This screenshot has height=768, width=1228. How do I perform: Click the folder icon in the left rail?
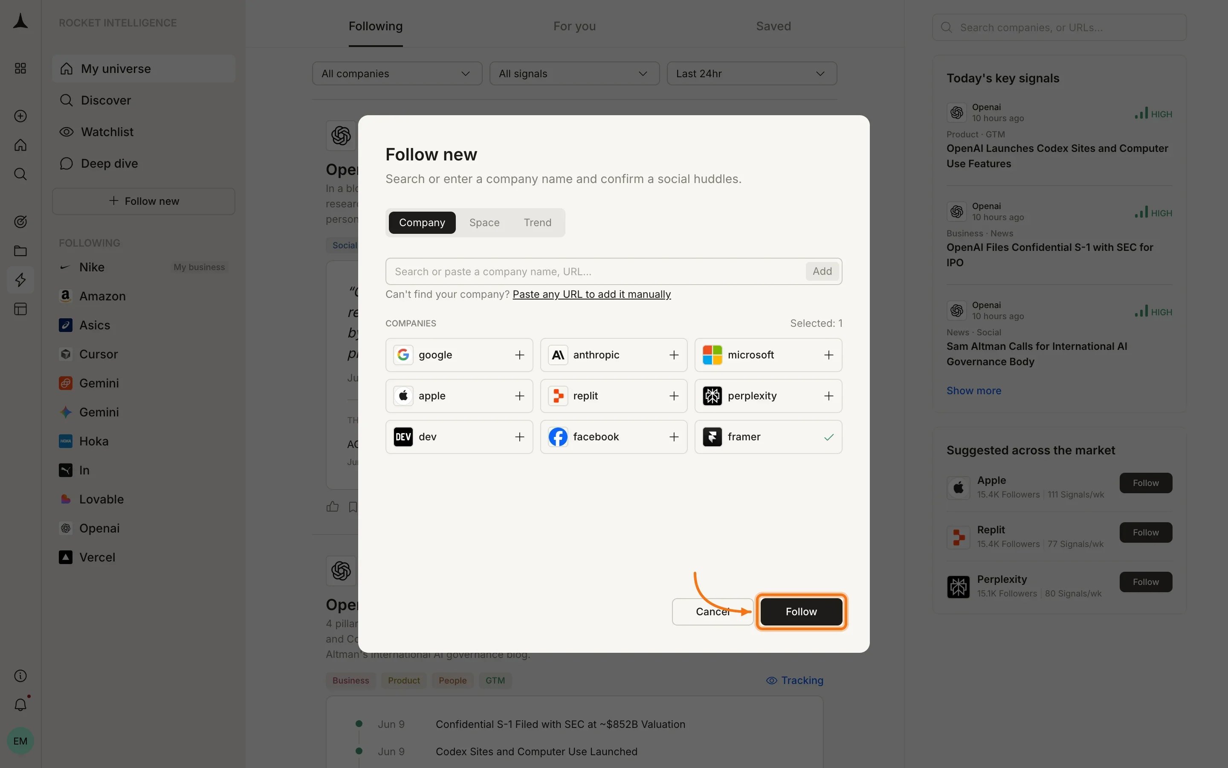20,251
